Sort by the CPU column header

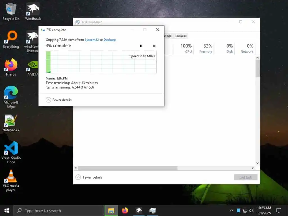[184, 48]
